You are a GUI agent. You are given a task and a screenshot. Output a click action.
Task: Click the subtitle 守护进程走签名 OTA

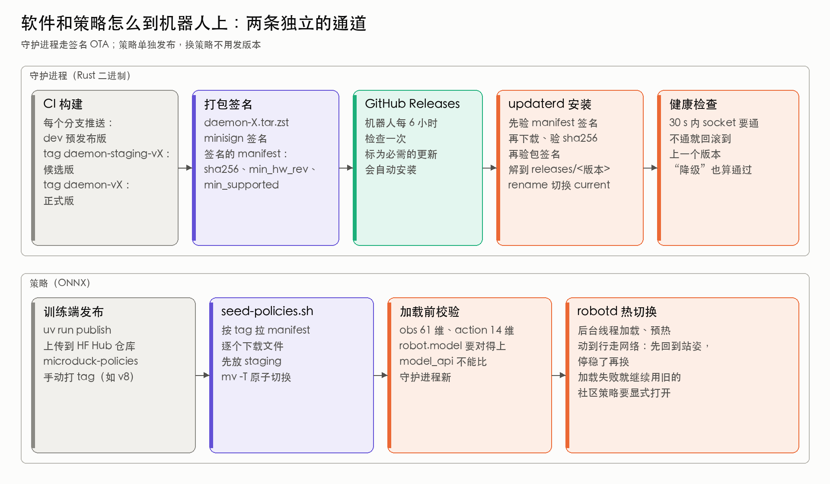tap(65, 45)
